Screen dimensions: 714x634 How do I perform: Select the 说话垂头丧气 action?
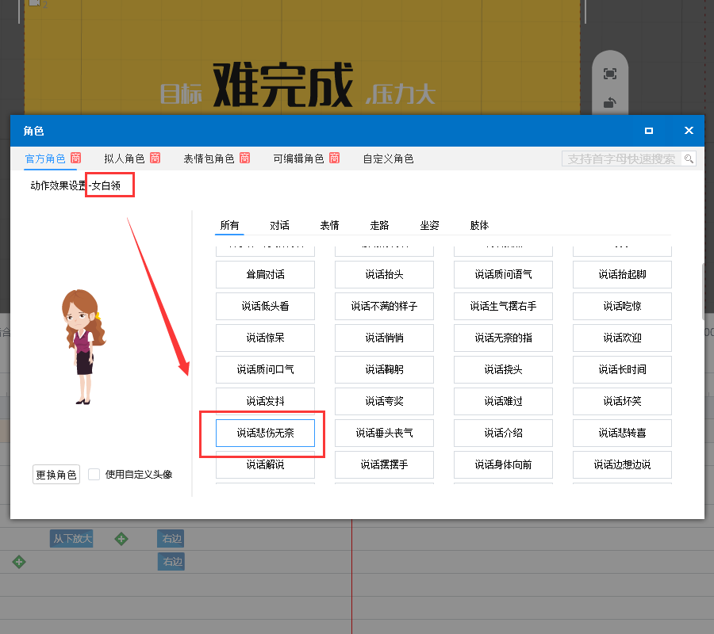[x=384, y=433]
